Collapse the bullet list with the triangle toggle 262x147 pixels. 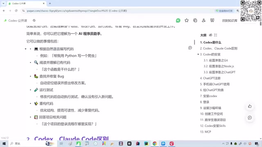[25, 49]
